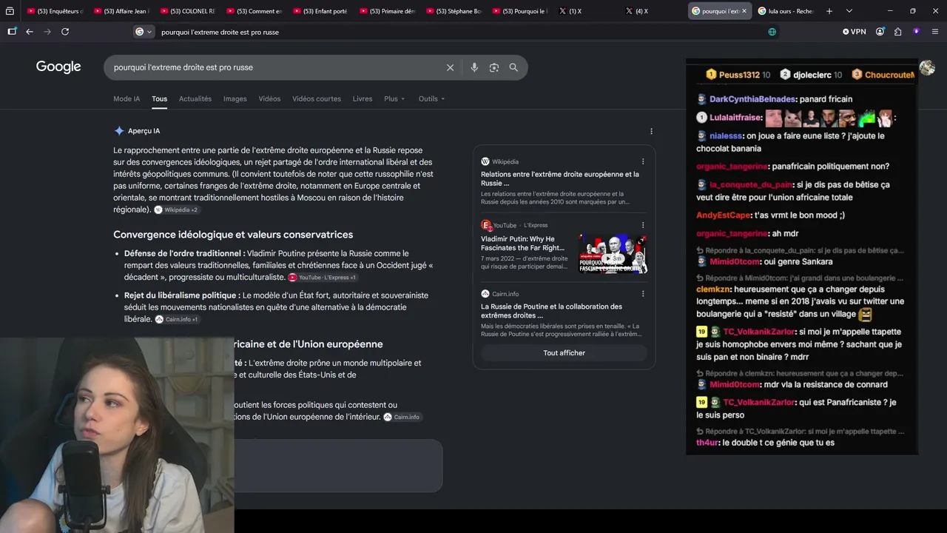Screen dimensions: 947x533
Task: Switch to the (1) X tab
Action: click(587, 11)
